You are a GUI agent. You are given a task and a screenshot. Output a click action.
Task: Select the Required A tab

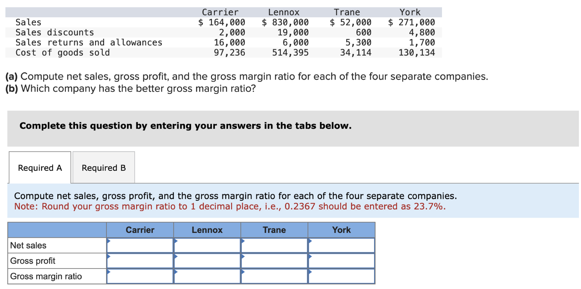tap(40, 167)
